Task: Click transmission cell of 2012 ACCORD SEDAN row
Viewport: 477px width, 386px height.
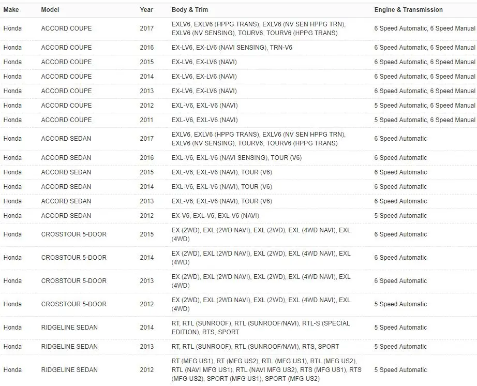Action: (x=400, y=216)
